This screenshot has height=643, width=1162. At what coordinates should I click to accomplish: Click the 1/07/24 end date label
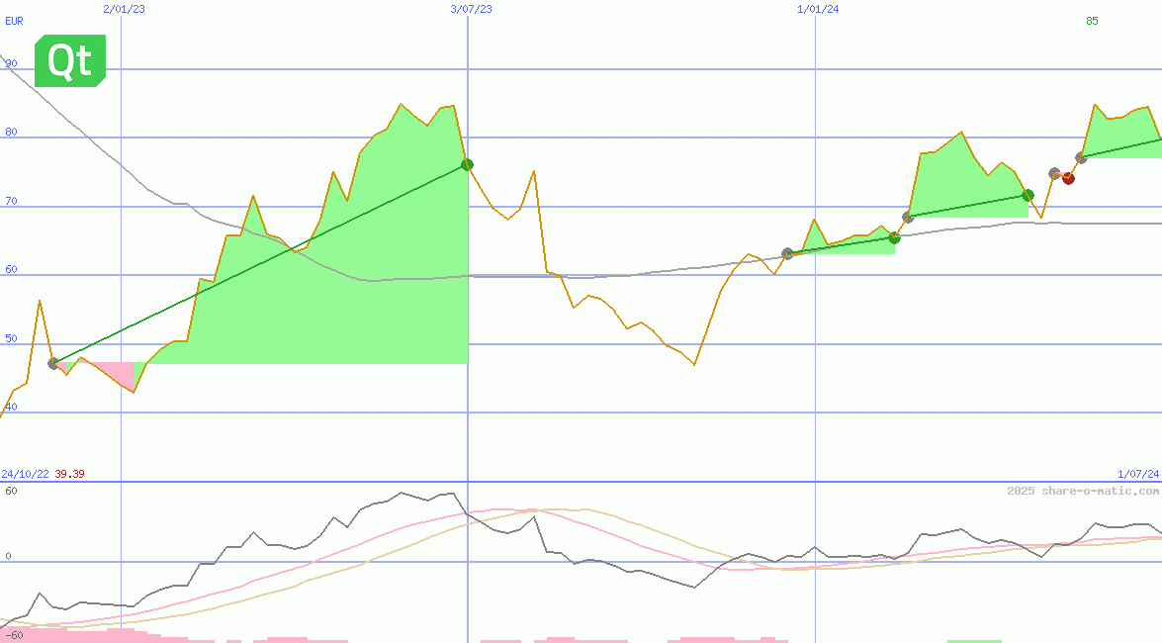(1137, 474)
